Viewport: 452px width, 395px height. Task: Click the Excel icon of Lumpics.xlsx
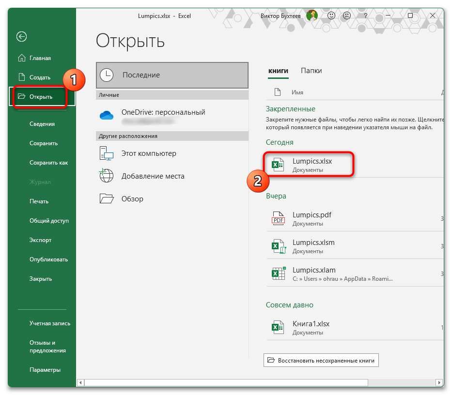point(278,165)
